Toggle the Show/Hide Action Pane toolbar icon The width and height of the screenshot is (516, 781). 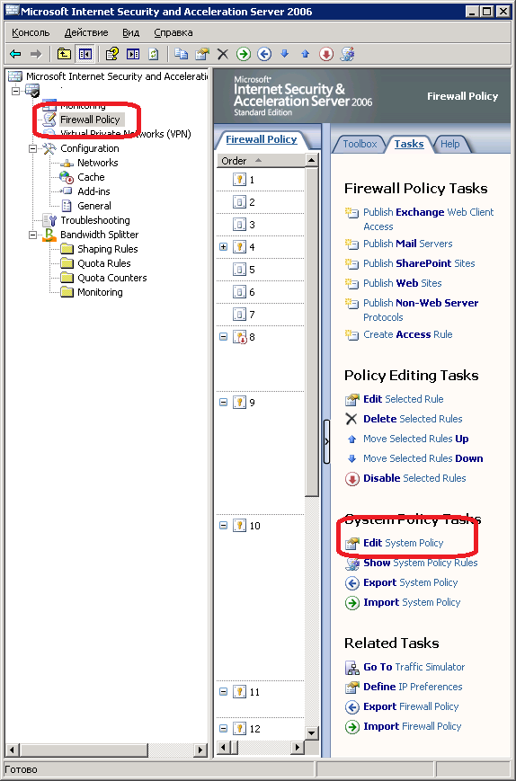(133, 54)
